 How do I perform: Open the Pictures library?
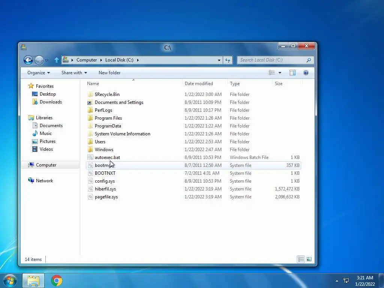coord(48,141)
